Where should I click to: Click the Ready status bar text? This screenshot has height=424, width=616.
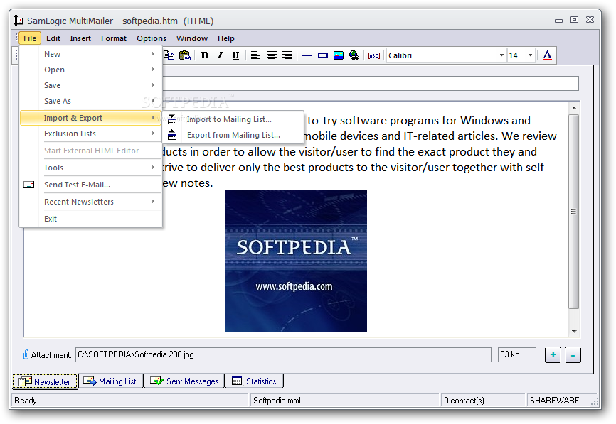point(26,401)
